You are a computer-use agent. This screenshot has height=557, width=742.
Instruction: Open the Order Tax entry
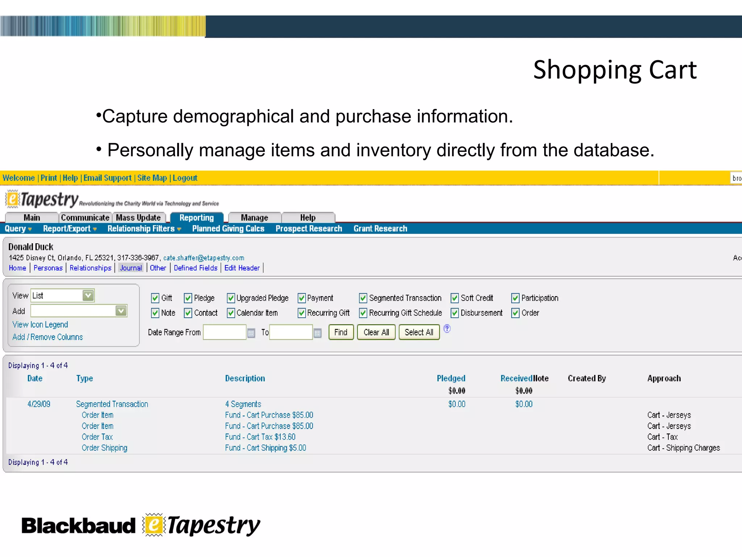tap(97, 437)
